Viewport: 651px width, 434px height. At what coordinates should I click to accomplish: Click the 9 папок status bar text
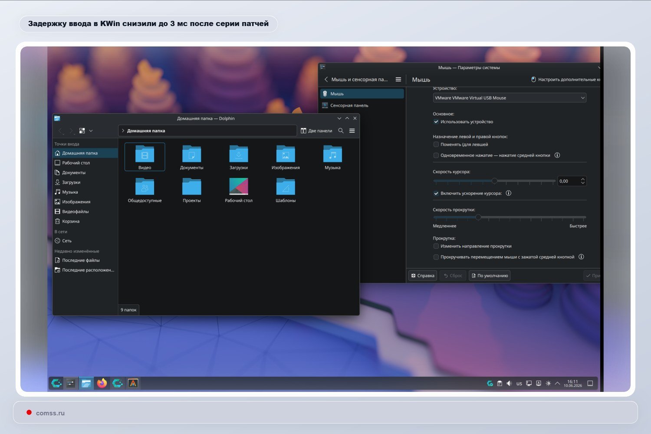coord(128,310)
